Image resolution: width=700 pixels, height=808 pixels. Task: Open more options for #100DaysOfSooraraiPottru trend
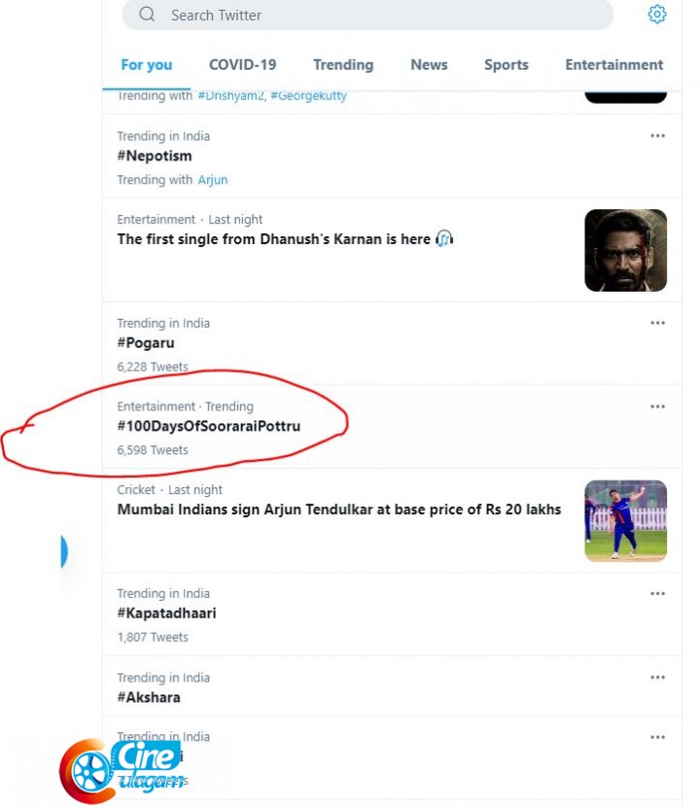click(x=658, y=406)
